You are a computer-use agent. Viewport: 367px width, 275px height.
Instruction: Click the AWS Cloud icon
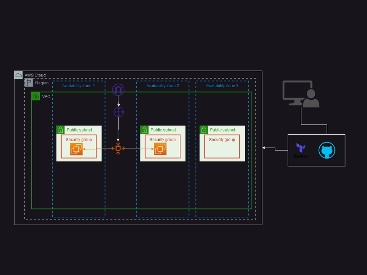18,75
